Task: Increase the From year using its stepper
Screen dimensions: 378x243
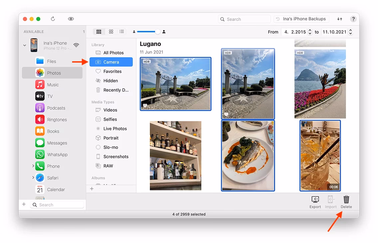Action: (x=310, y=30)
